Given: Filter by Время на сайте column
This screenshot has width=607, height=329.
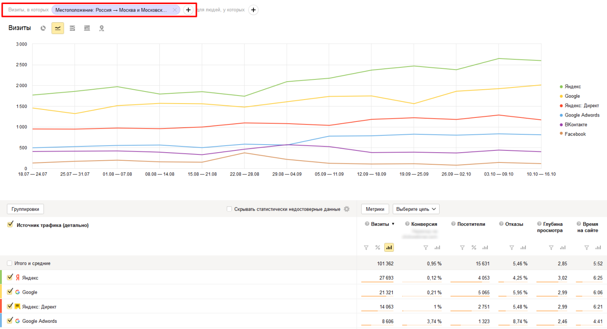Looking at the screenshot, I should (x=587, y=247).
